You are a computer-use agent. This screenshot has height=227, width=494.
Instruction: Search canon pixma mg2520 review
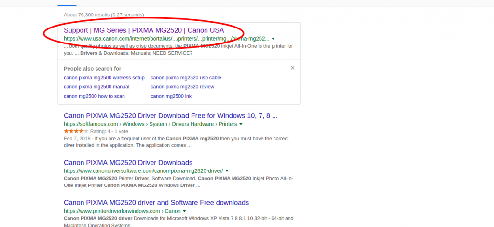click(x=182, y=87)
